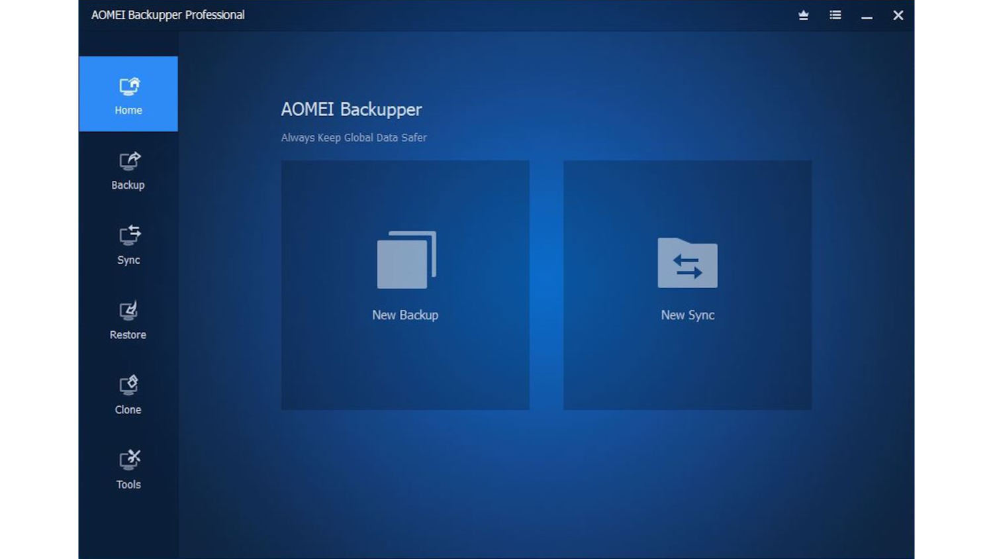Start a New Sync from tile
The height and width of the screenshot is (559, 993).
tap(687, 285)
